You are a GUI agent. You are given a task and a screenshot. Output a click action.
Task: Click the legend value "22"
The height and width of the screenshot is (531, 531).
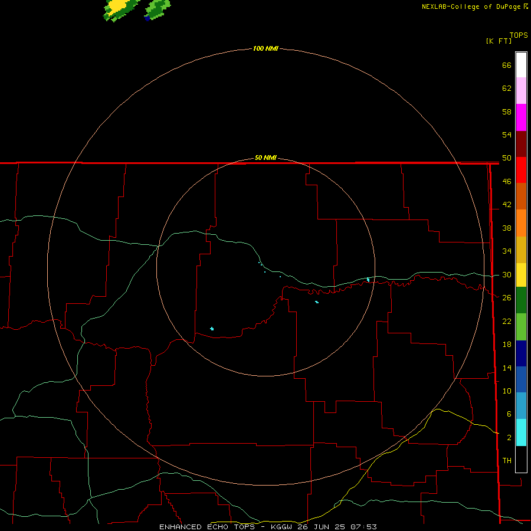tap(507, 322)
